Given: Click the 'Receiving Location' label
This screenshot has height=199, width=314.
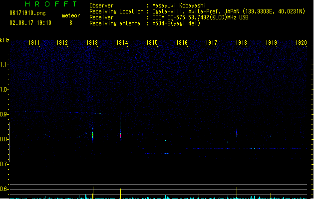Looking at the screenshot, I should [x=116, y=11].
